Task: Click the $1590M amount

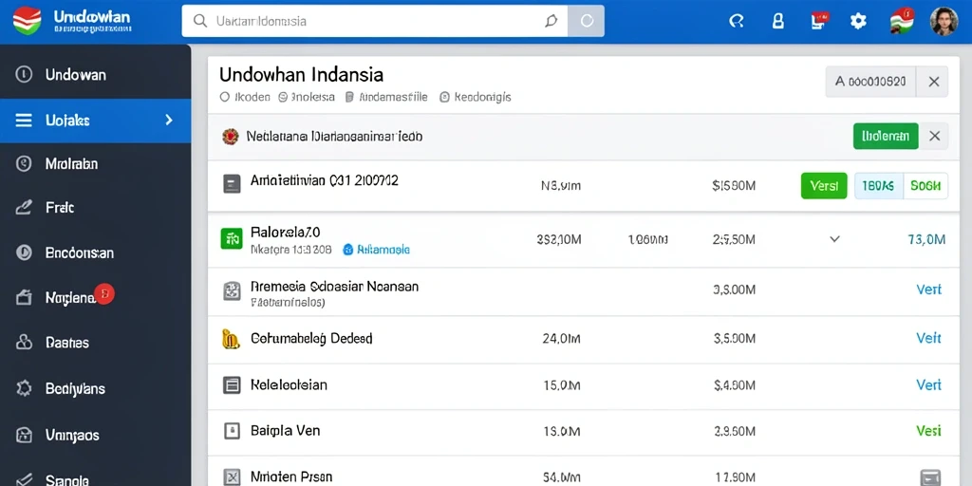Action: click(734, 185)
